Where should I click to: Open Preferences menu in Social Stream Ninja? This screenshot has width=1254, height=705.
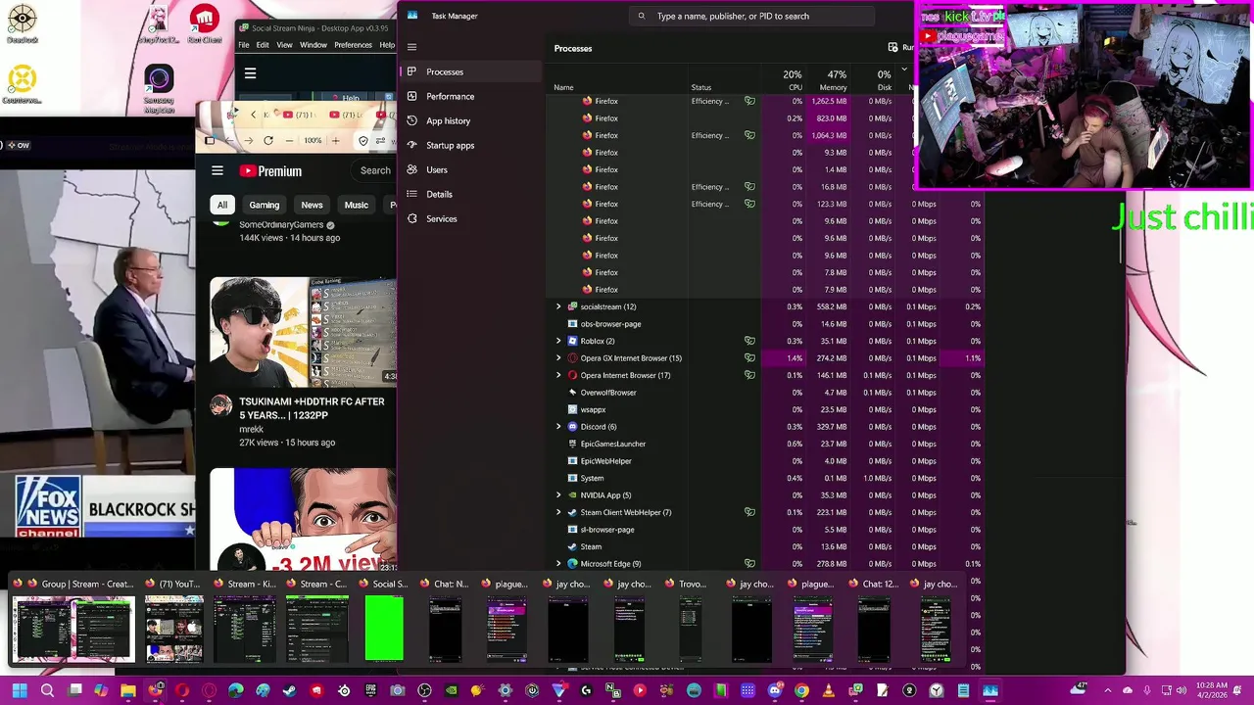(353, 45)
